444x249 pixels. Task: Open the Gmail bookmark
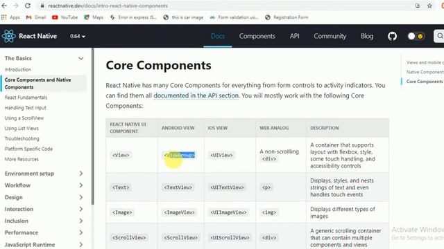(x=35, y=17)
